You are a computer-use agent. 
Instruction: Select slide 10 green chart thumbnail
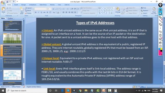(x=12, y=38)
